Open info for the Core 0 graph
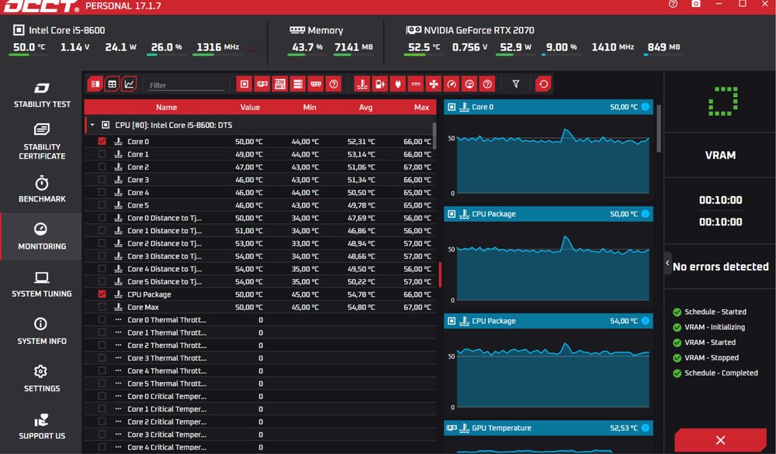776x454 pixels. [646, 107]
